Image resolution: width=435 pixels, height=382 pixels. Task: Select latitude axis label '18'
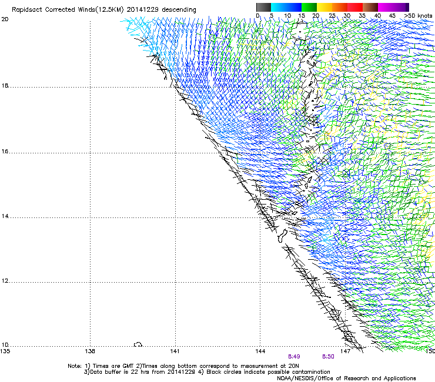(5, 86)
